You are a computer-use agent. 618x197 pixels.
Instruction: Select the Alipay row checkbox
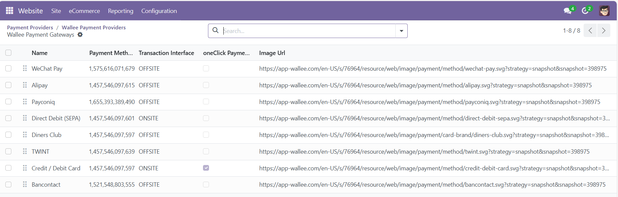(x=8, y=85)
